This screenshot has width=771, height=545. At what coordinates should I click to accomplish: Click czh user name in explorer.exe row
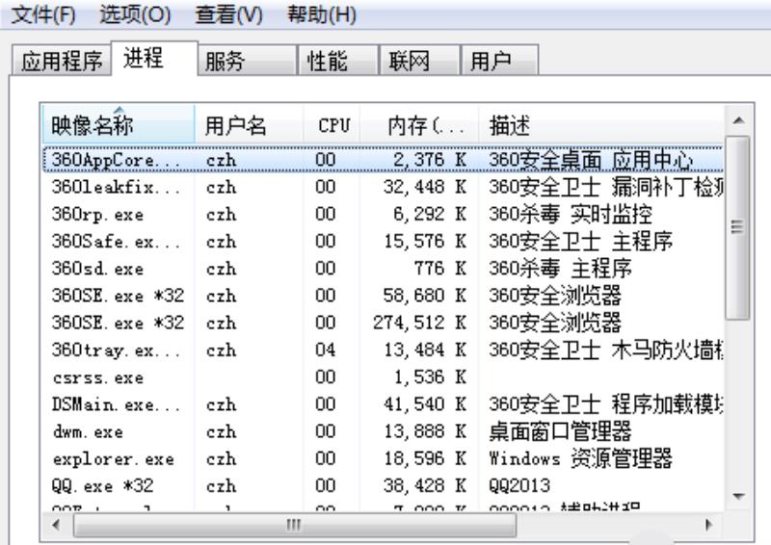pyautogui.click(x=222, y=459)
